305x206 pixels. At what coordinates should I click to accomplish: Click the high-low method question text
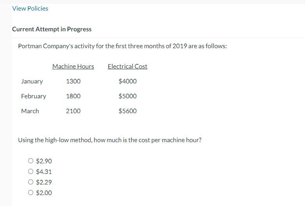click(x=110, y=140)
